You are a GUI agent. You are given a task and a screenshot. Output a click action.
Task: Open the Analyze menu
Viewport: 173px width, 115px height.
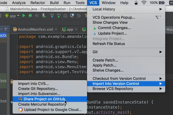point(19,3)
